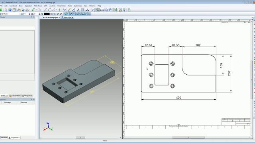The image size is (255, 143).
Task: Click the black color swatch in the system toolbar
Action: [x=47, y=14]
